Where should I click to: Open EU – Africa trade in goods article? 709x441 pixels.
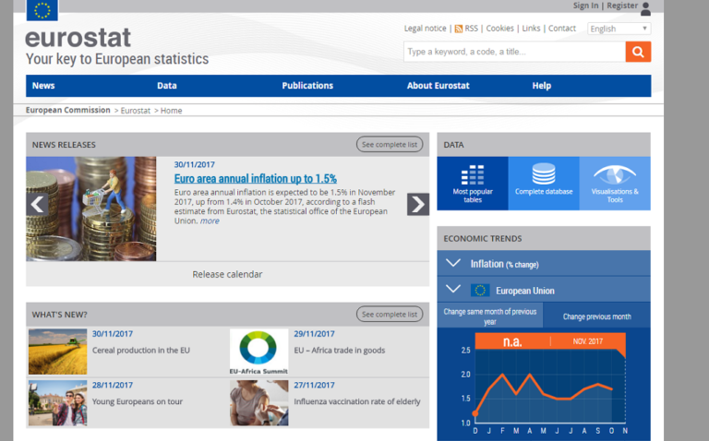(x=340, y=351)
